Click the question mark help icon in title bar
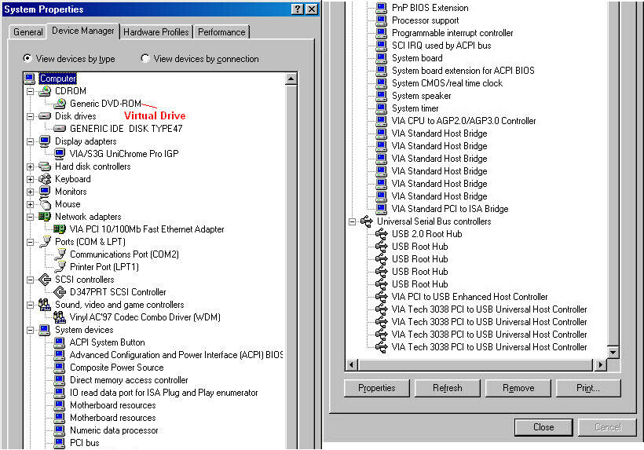Screen dimensions: 644x450 pyautogui.click(x=298, y=9)
